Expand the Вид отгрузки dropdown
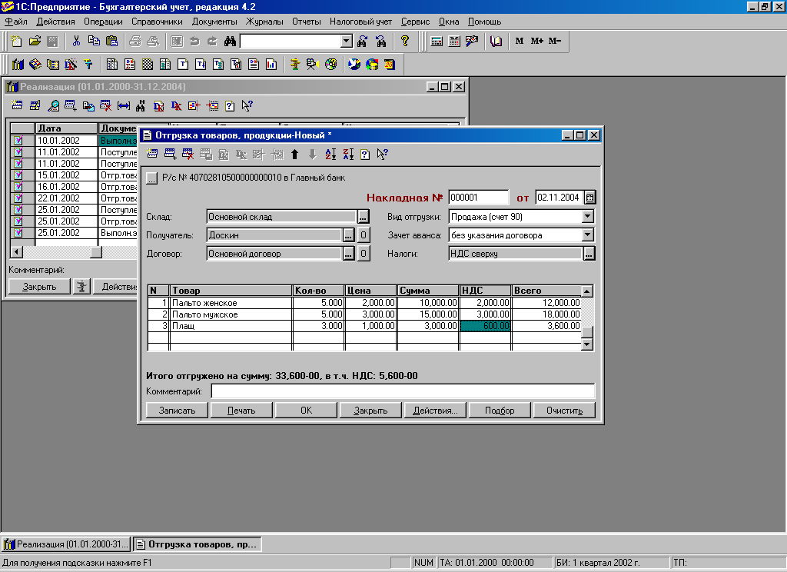This screenshot has height=572, width=787. pyautogui.click(x=588, y=217)
